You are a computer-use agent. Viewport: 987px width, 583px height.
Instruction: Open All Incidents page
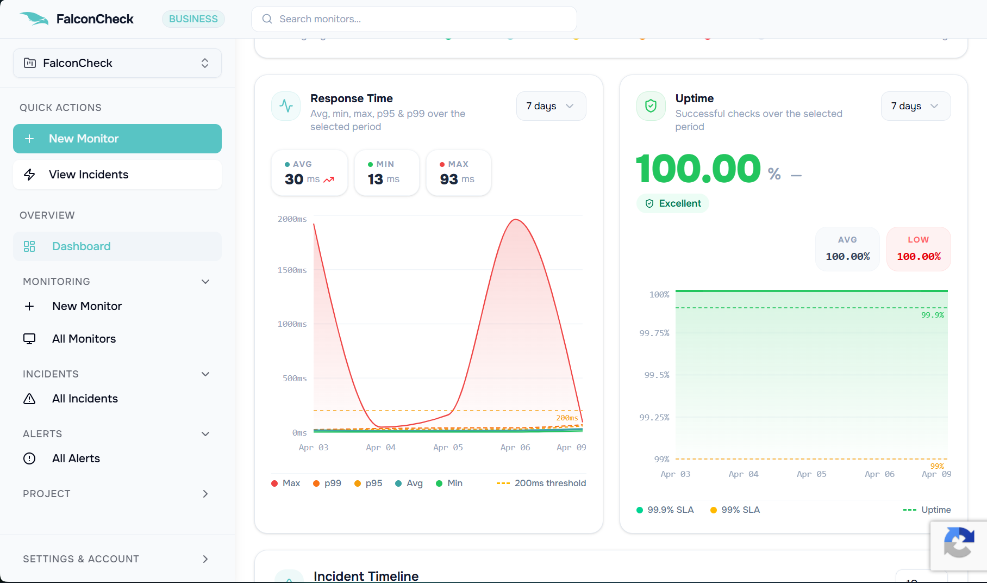pyautogui.click(x=117, y=399)
